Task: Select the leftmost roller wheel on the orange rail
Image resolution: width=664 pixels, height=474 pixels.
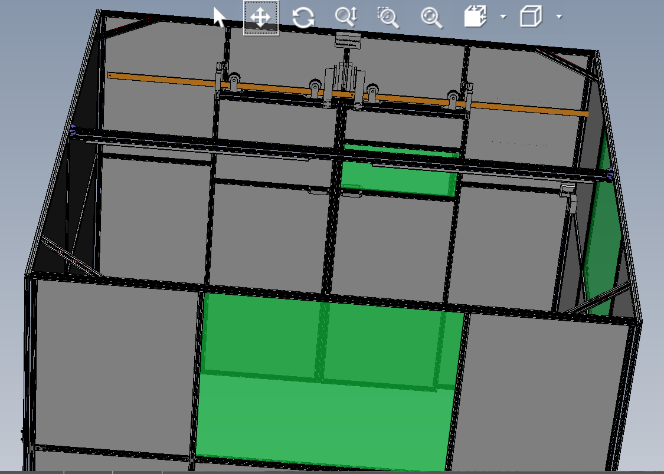Action: (234, 81)
